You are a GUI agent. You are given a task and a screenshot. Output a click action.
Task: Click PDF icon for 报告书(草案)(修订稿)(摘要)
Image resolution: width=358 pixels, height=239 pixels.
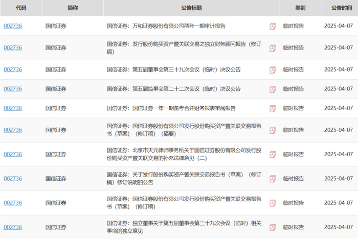point(273,130)
